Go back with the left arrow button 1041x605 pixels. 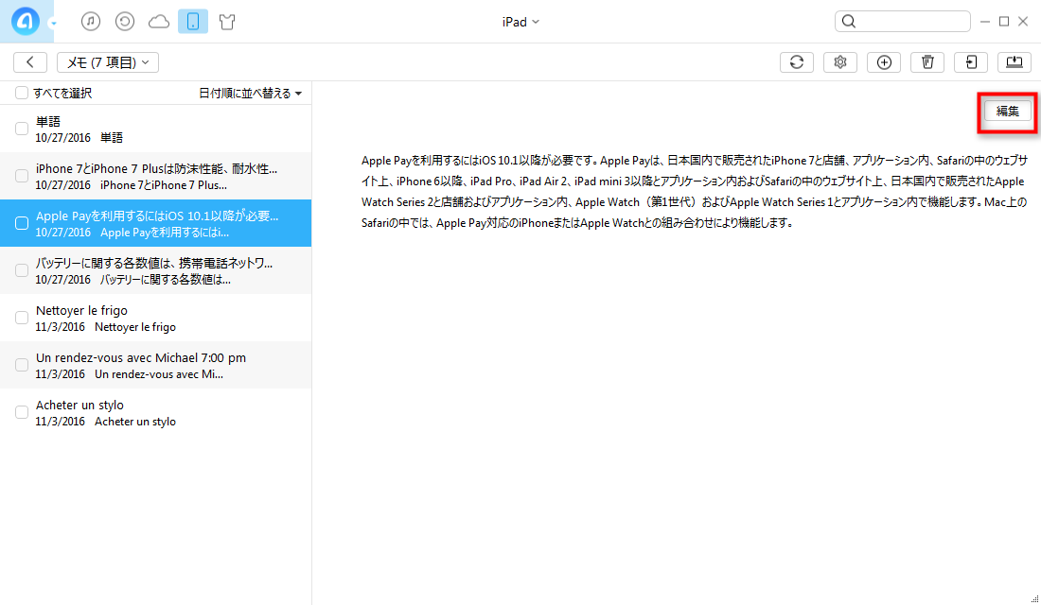pyautogui.click(x=30, y=62)
